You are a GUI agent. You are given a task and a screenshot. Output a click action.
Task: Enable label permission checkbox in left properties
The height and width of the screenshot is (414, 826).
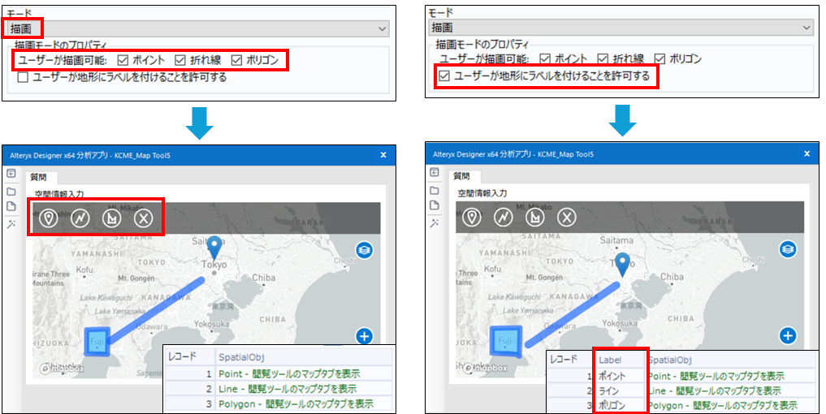coord(24,78)
